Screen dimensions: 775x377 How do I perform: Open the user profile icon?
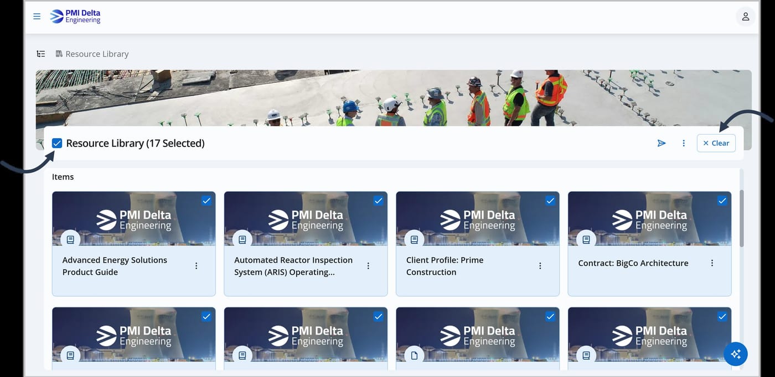(x=745, y=17)
